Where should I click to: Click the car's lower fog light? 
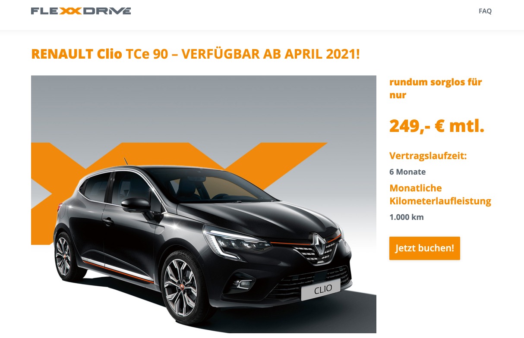(x=243, y=283)
